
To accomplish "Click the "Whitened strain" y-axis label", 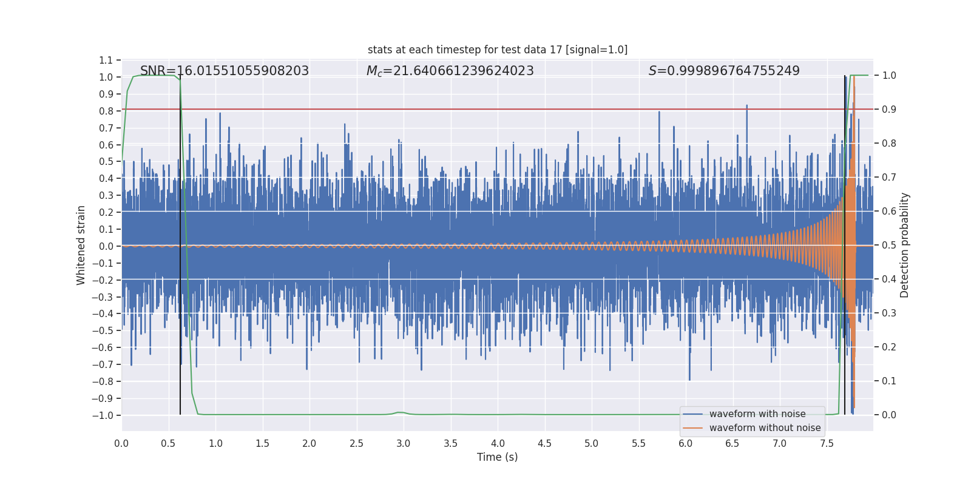I will [x=81, y=245].
